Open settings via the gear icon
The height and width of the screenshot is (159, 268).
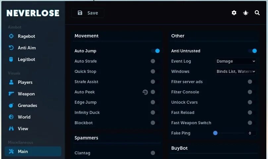pyautogui.click(x=234, y=13)
